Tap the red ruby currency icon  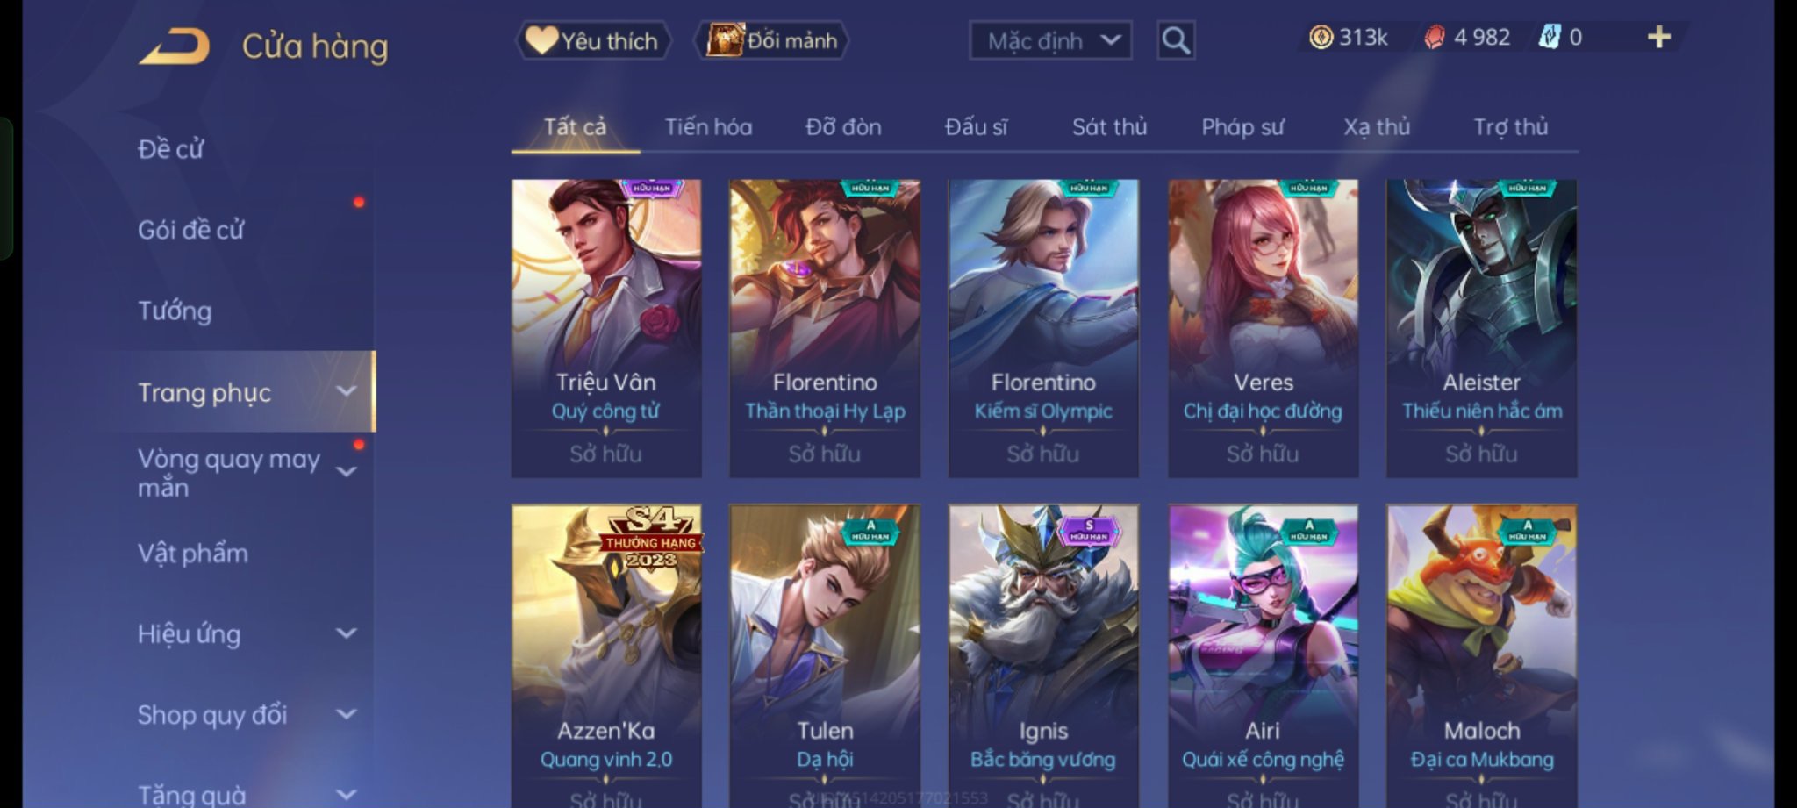pyautogui.click(x=1434, y=37)
